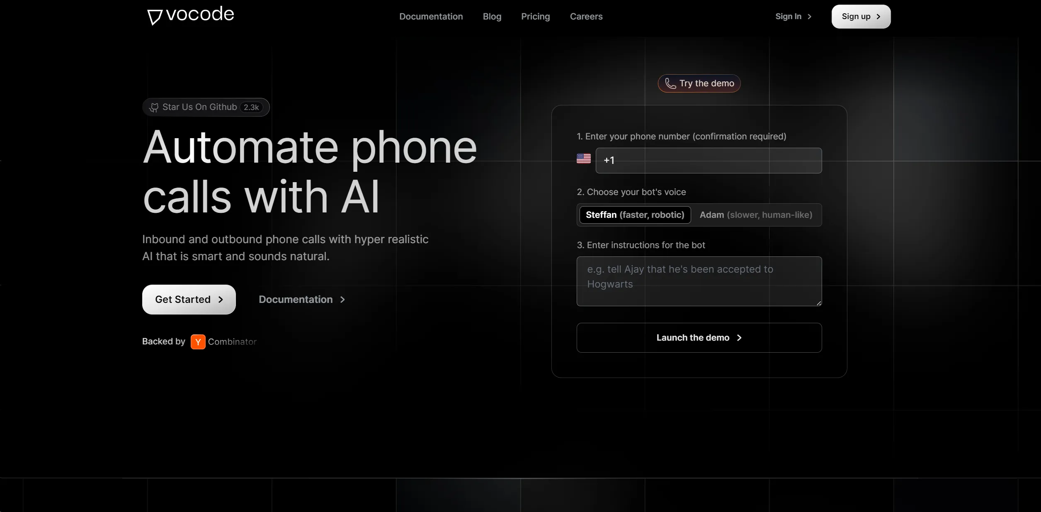This screenshot has width=1041, height=512.
Task: Open the country selector for phone number
Action: tap(583, 159)
